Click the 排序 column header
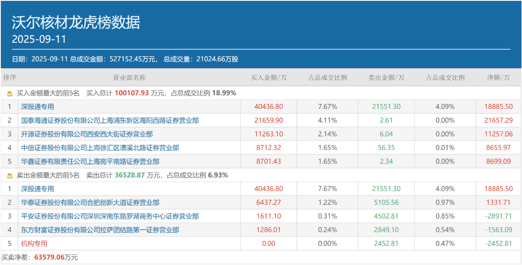Screen dimensions: 522x265 9,77
